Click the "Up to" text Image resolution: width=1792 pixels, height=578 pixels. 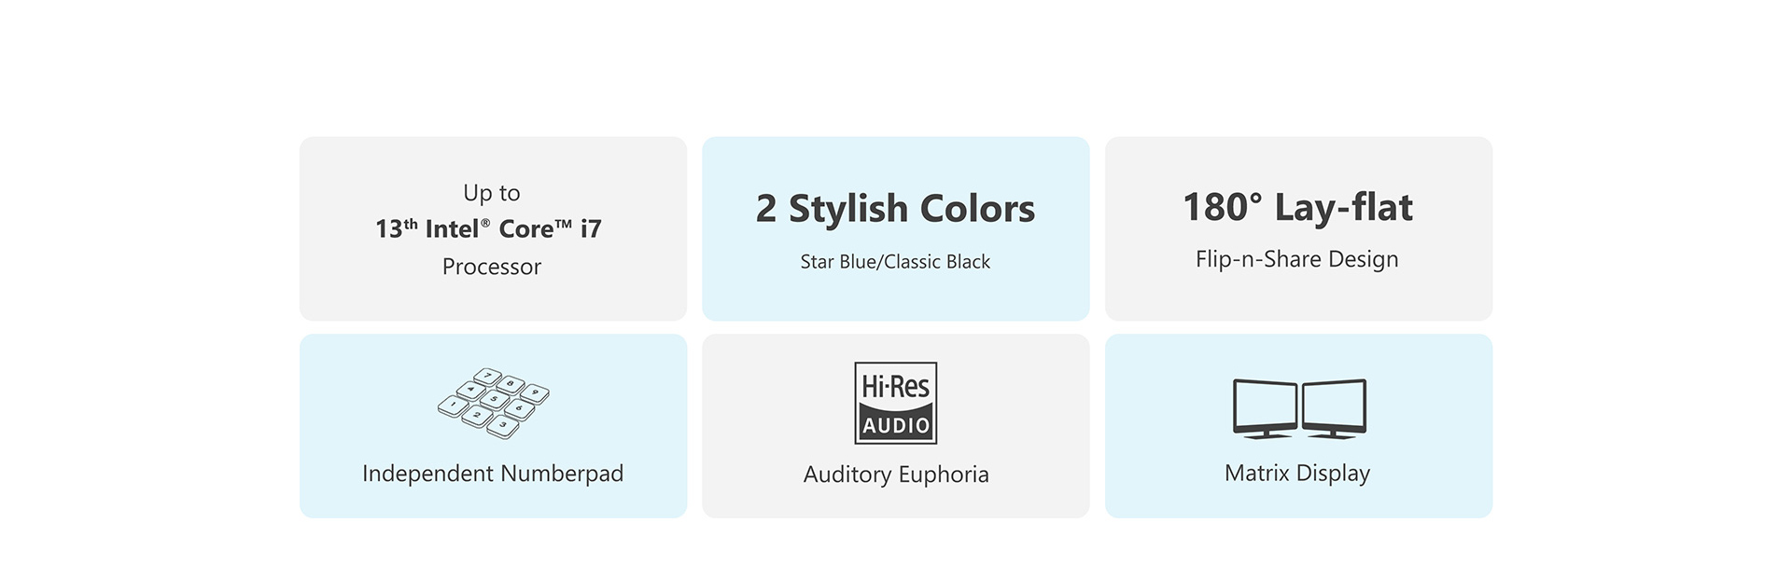click(x=492, y=193)
